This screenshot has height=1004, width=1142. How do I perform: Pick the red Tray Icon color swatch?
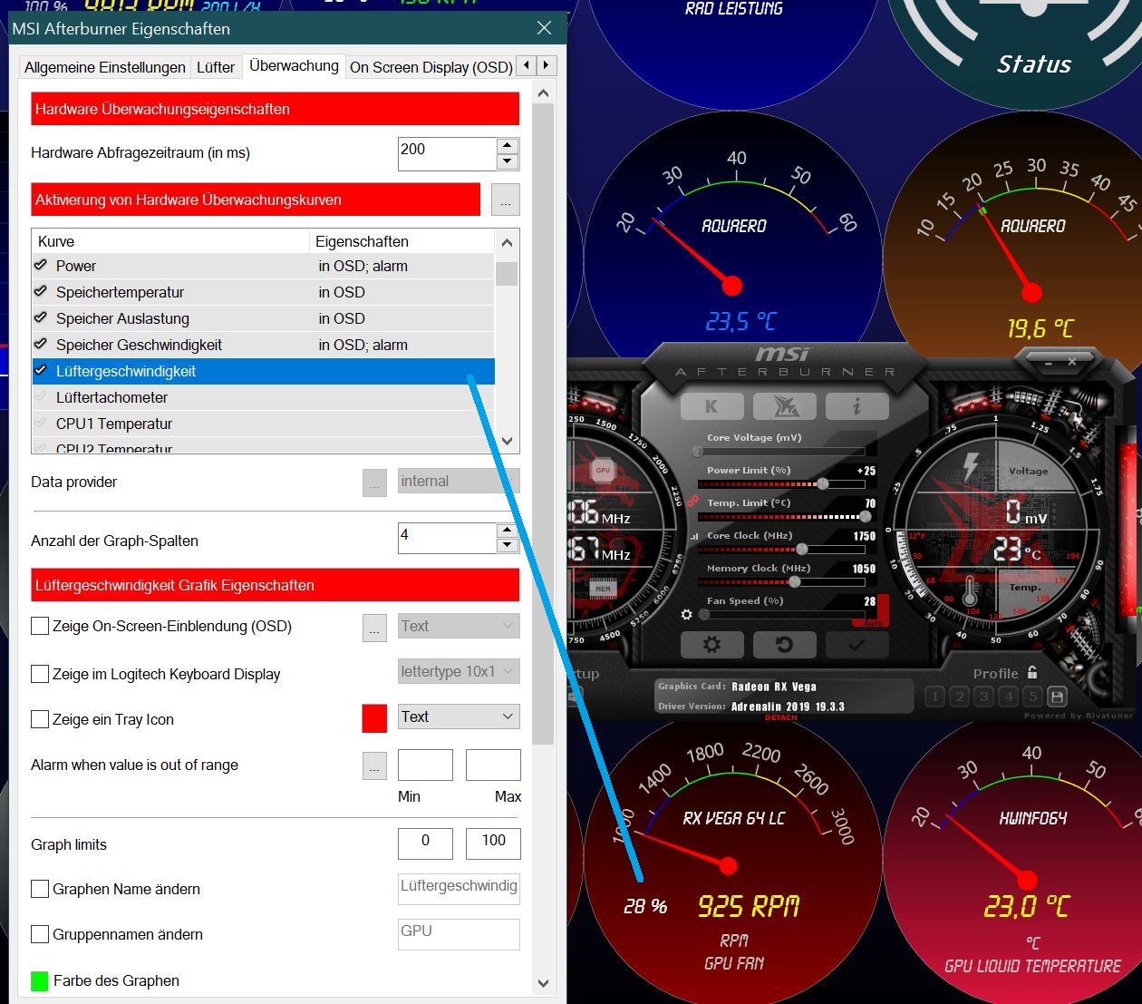point(374,718)
